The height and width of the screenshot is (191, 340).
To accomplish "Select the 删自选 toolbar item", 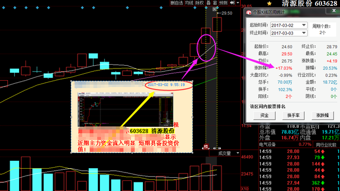I will 176,3.
